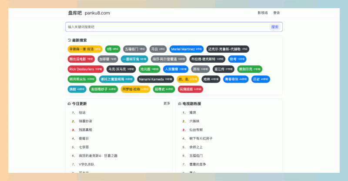The image size is (348, 181).
Task: Select the 迈克尔·克鲁斯-代赫勒 search tag
Action: [228, 49]
